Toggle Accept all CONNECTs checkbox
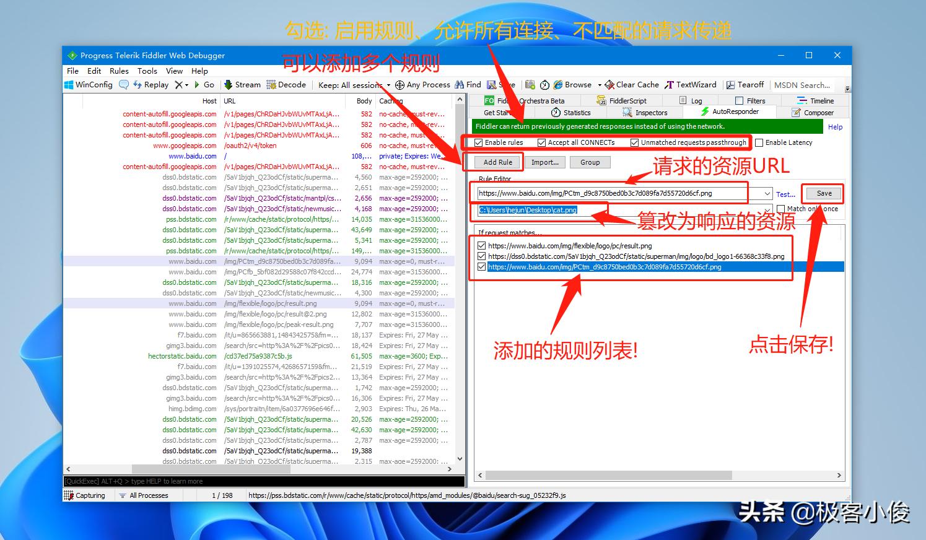 click(x=542, y=143)
